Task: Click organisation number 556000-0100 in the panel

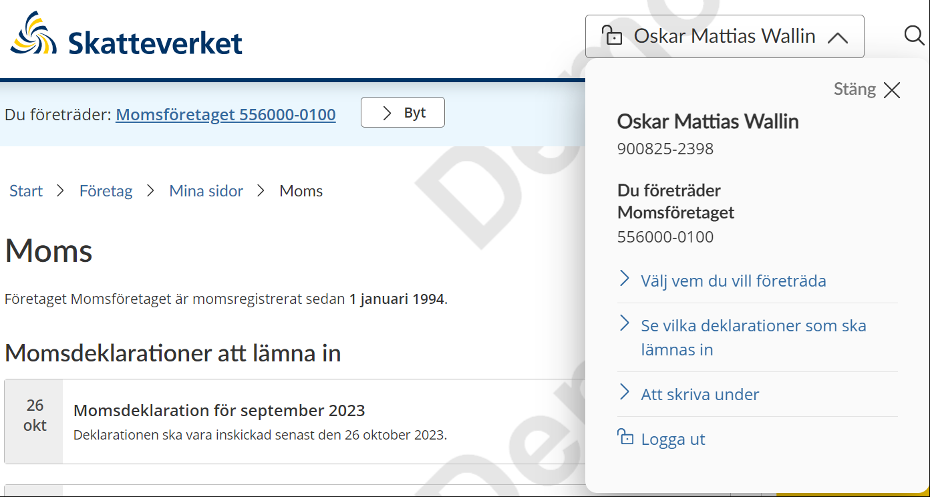Action: pyautogui.click(x=665, y=236)
